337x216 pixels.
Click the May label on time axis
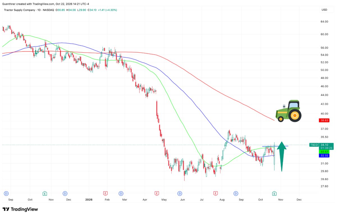(x=164, y=200)
